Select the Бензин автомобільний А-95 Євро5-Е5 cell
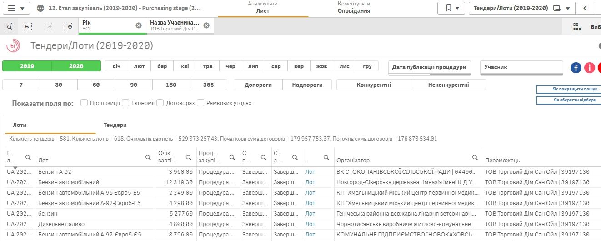 96,193
